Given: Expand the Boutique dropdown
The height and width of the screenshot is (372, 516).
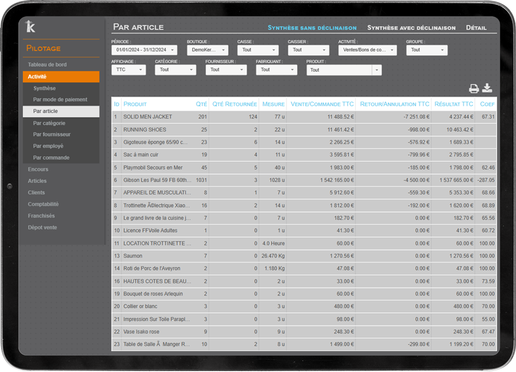Looking at the screenshot, I should click(208, 50).
